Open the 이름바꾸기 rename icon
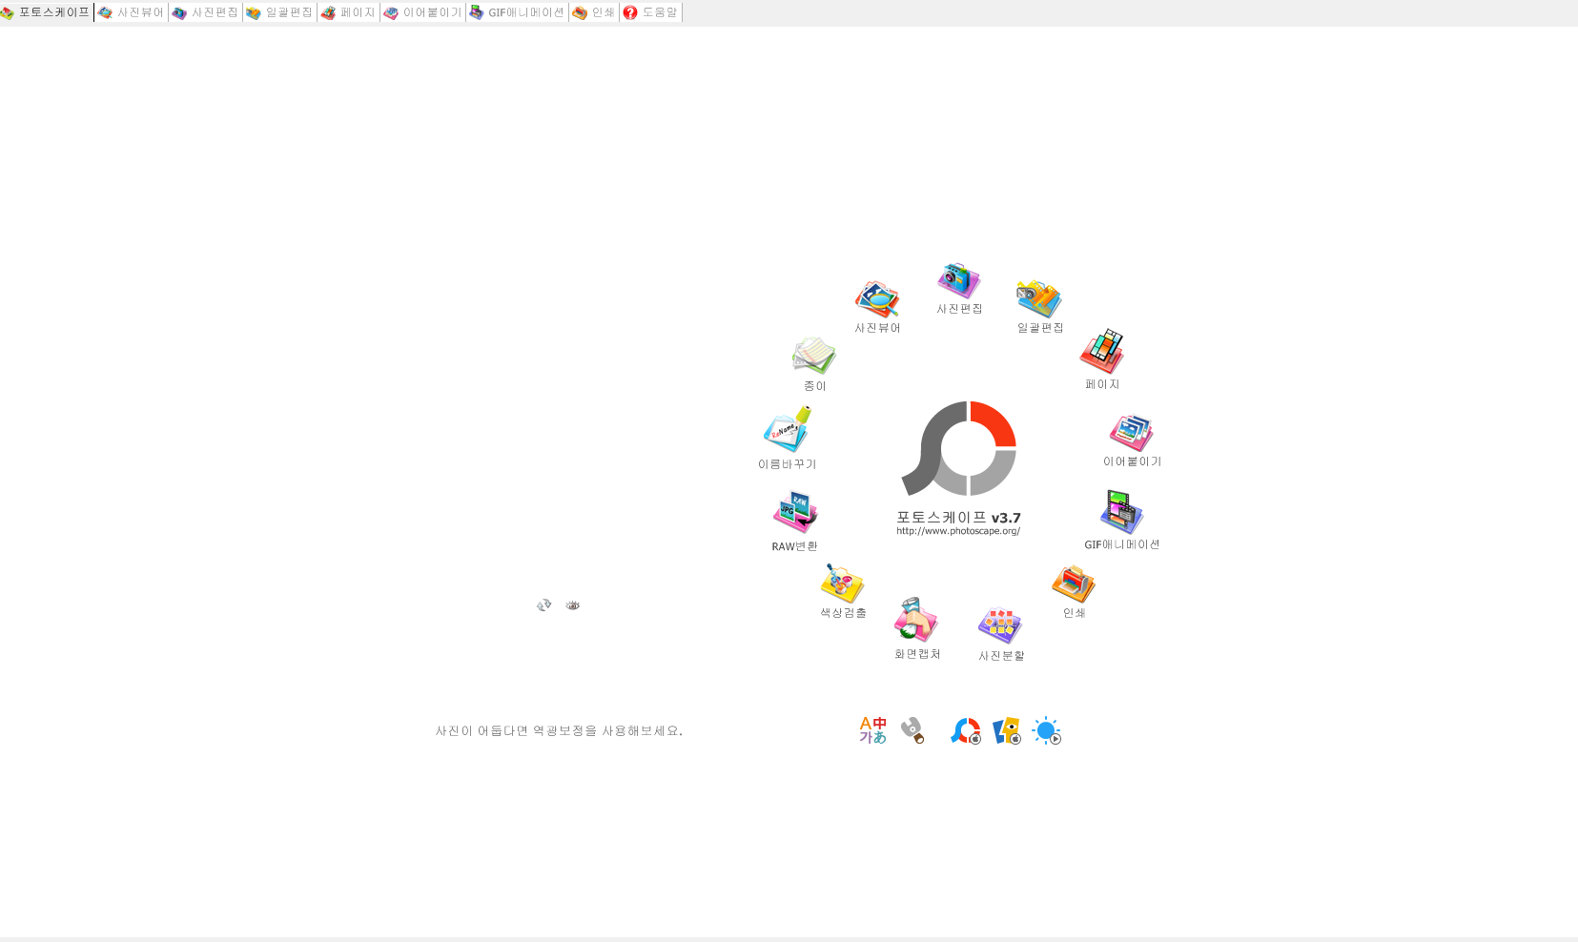 788,439
